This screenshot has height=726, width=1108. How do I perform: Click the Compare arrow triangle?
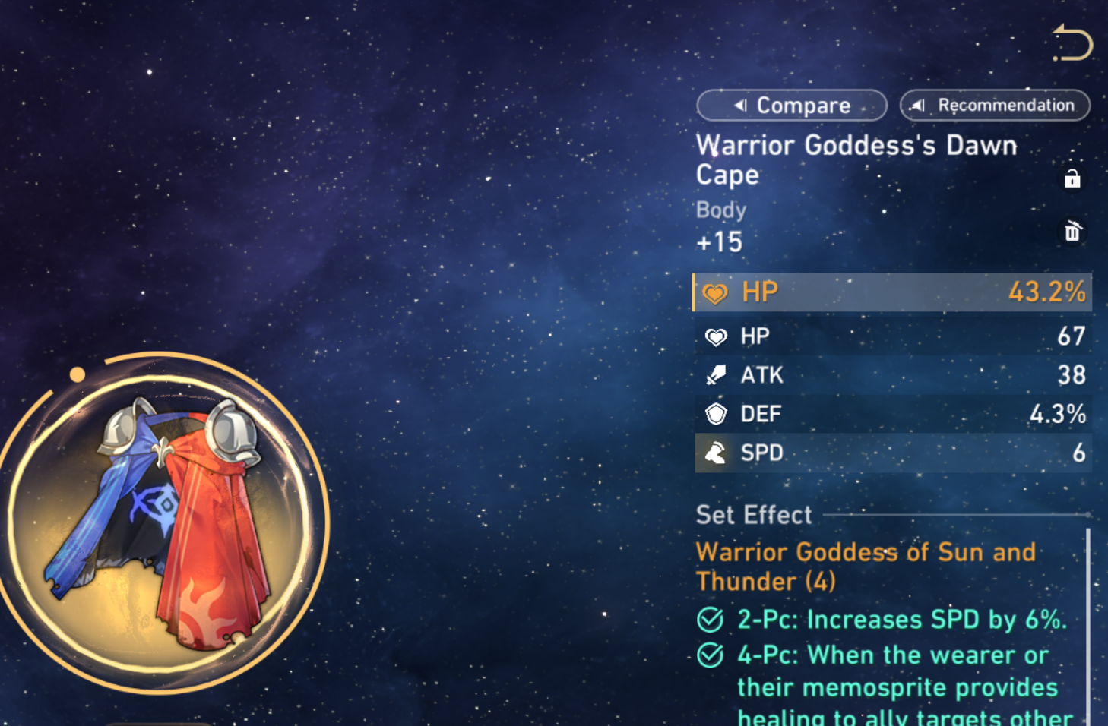point(740,106)
